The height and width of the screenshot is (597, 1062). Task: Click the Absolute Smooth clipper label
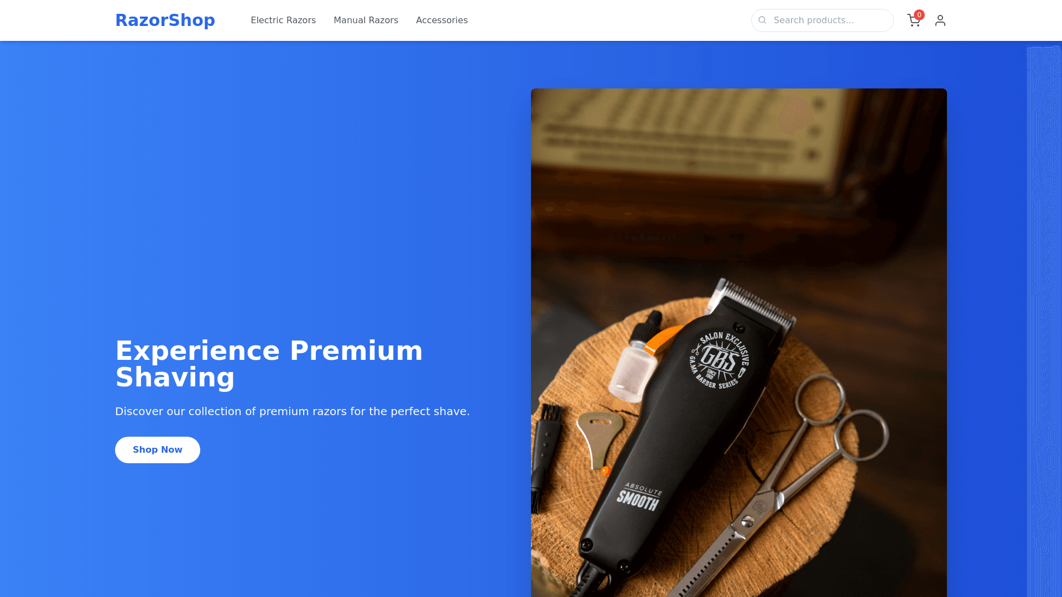tap(639, 497)
